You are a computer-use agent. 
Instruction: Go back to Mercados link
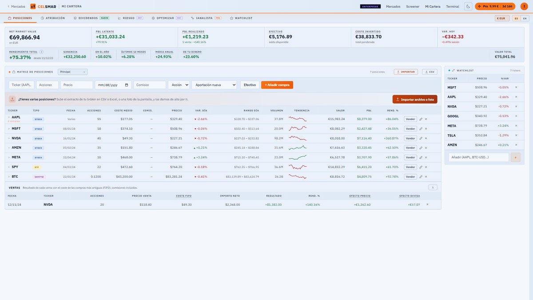point(16,7)
